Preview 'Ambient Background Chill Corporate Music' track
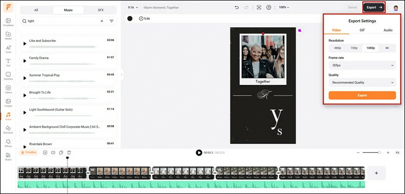This screenshot has height=194, width=405. [x=25, y=130]
